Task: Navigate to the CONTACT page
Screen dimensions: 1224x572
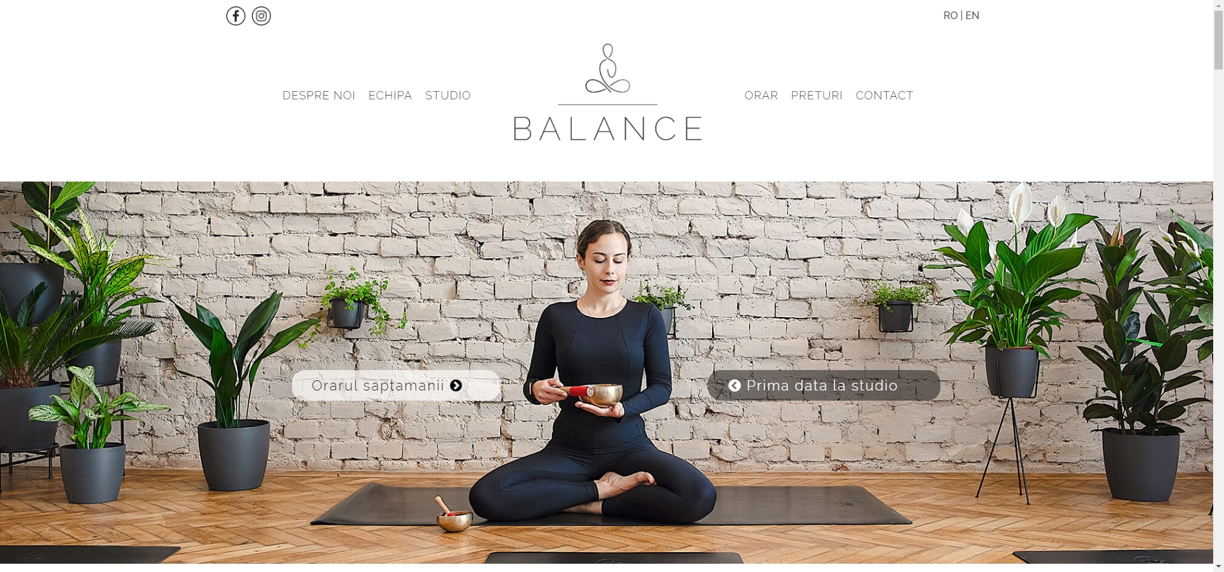Action: pyautogui.click(x=884, y=96)
